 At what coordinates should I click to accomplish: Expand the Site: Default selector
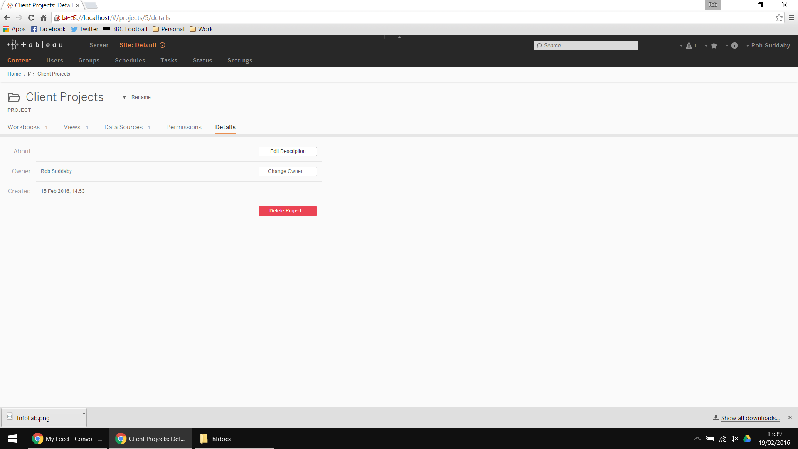tap(142, 45)
